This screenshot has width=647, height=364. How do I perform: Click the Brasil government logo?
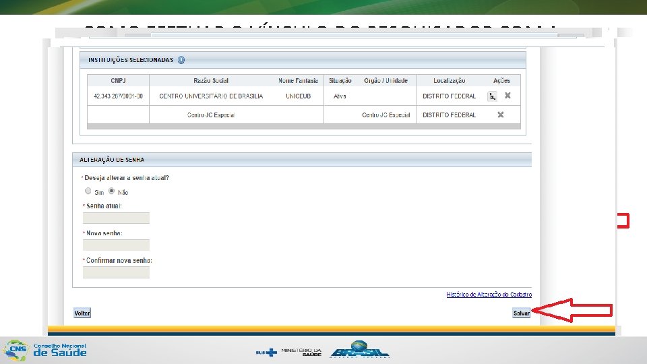pyautogui.click(x=359, y=349)
